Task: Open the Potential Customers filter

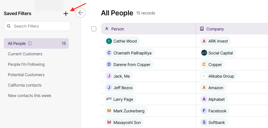Action: pos(26,75)
